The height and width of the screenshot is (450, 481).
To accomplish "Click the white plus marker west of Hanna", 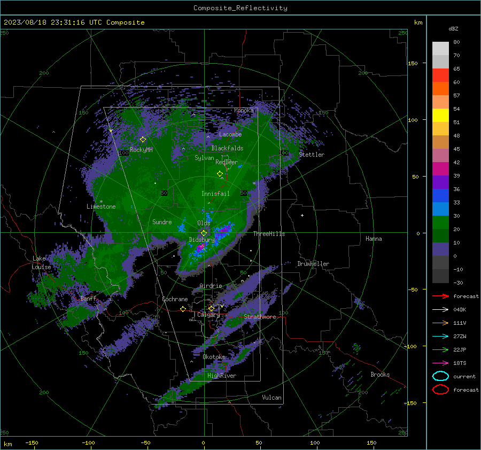I will [x=302, y=215].
